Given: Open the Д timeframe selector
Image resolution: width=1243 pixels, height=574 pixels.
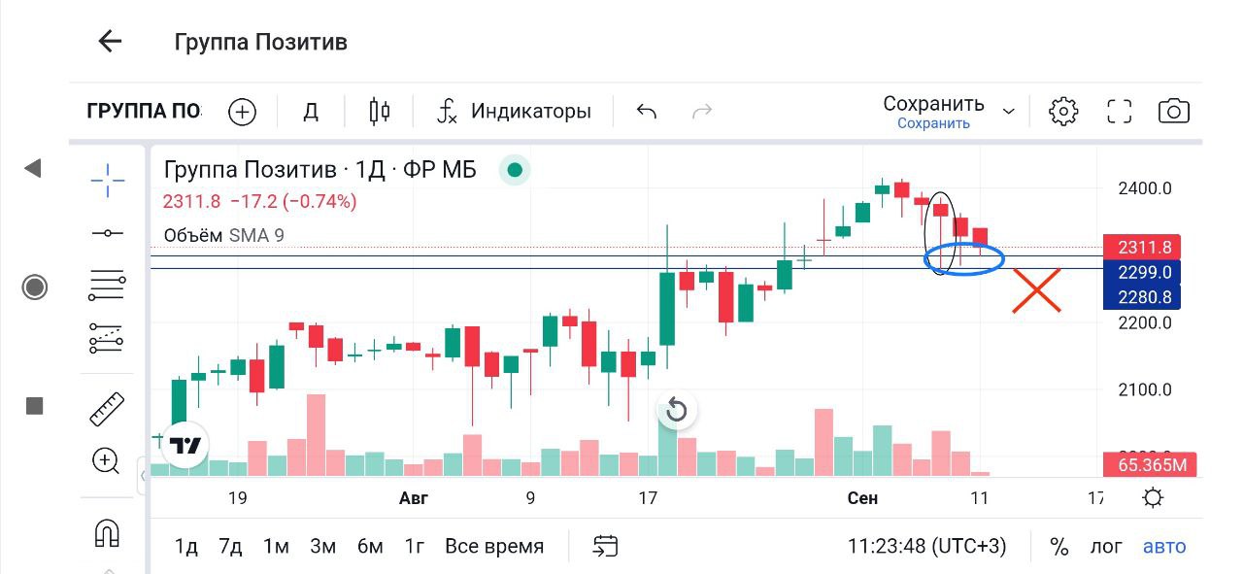Looking at the screenshot, I should [x=311, y=112].
